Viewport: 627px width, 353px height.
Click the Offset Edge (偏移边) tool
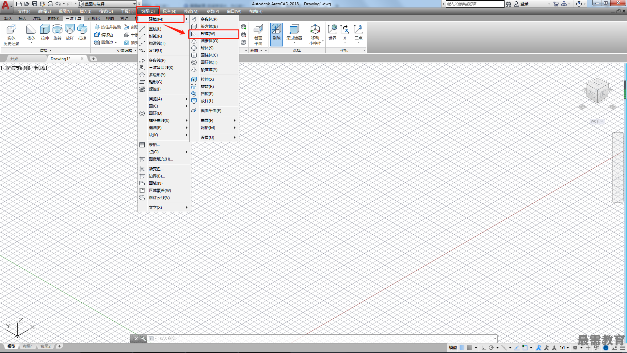pyautogui.click(x=104, y=35)
